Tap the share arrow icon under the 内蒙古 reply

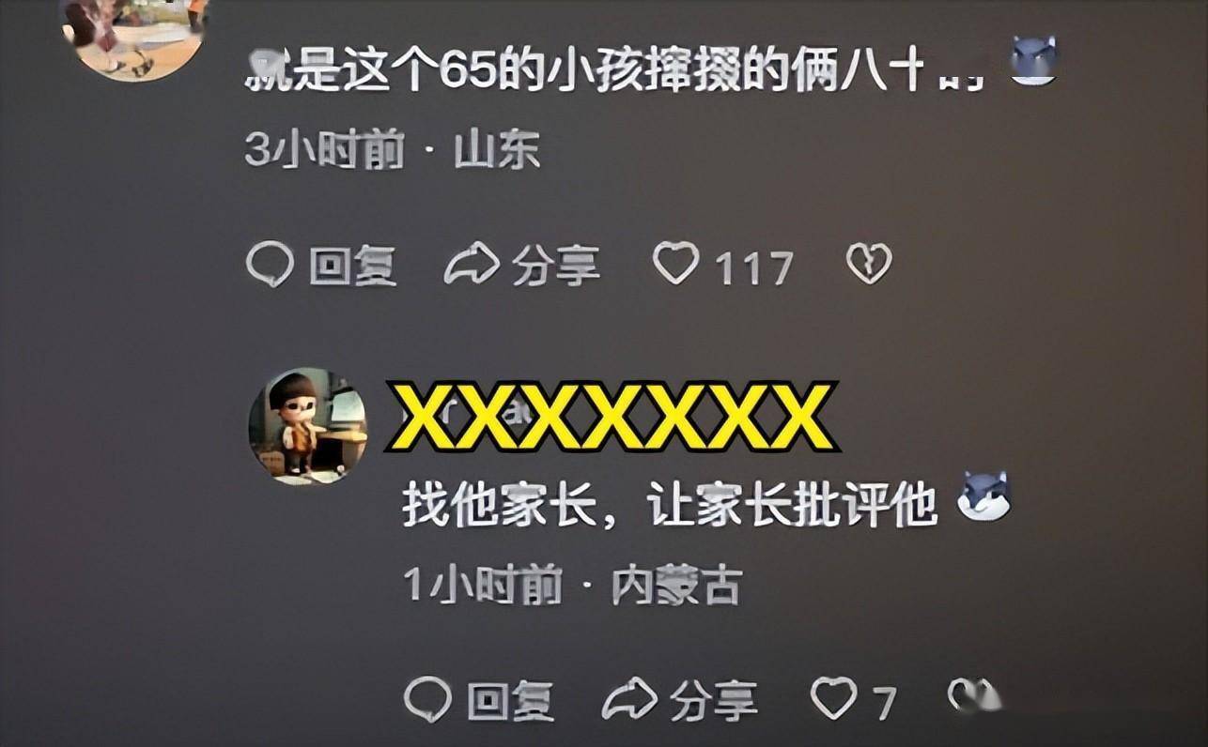pyautogui.click(x=629, y=697)
